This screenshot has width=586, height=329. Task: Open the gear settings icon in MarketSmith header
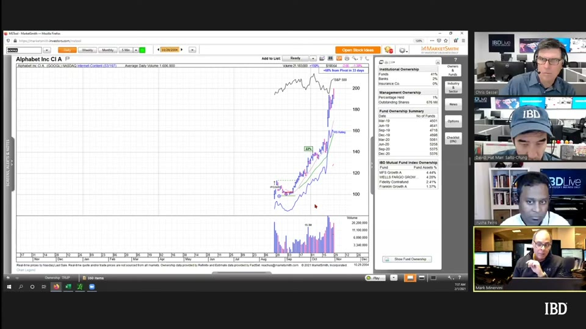coord(402,50)
